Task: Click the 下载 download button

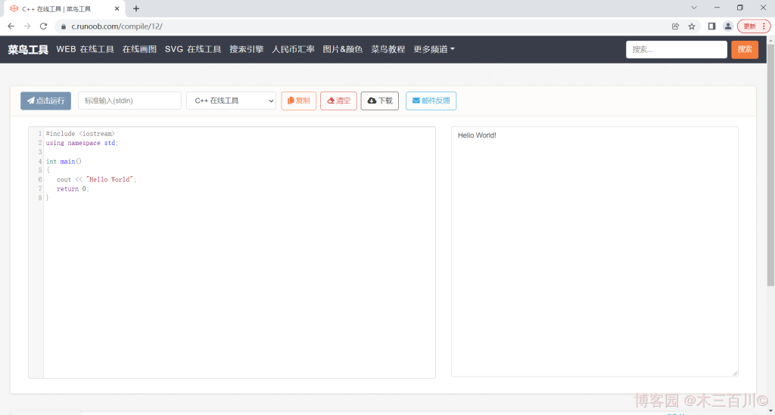Action: (380, 101)
